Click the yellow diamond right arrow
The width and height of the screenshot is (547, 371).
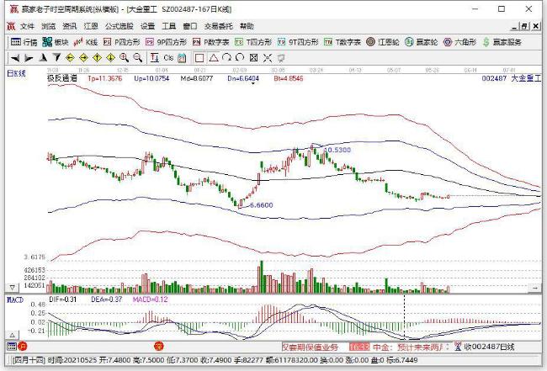pos(83,58)
